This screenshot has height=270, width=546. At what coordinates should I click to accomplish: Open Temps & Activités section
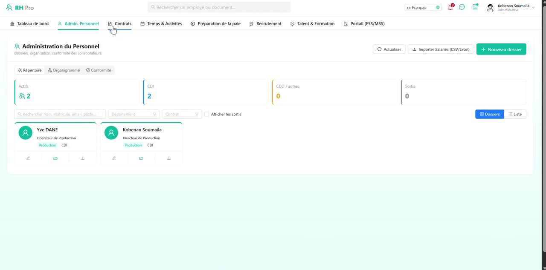[x=161, y=24]
